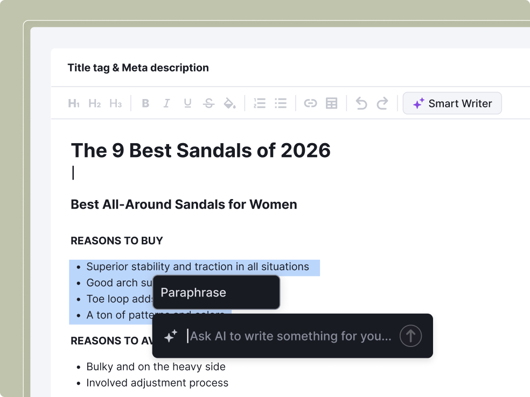This screenshot has height=397, width=530.
Task: Choose Paraphrase from the popup menu
Action: 216,293
